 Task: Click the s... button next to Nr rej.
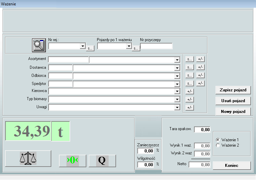90,48
